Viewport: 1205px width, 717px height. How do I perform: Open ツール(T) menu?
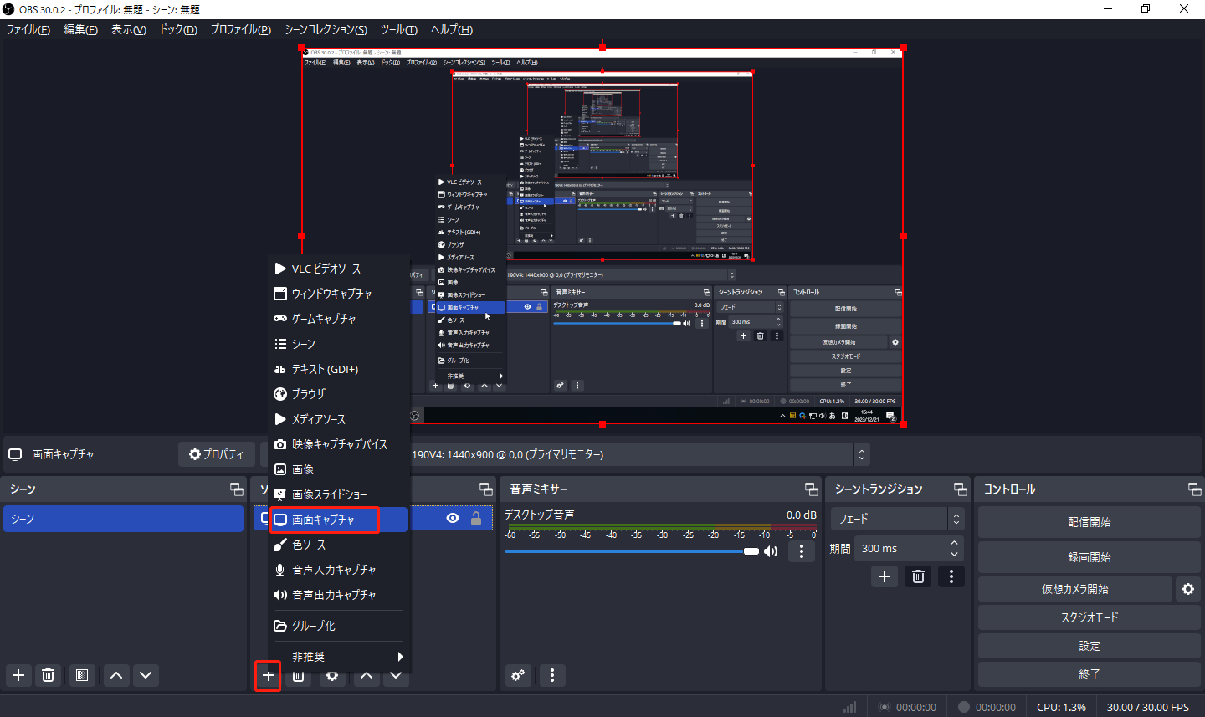[x=399, y=29]
